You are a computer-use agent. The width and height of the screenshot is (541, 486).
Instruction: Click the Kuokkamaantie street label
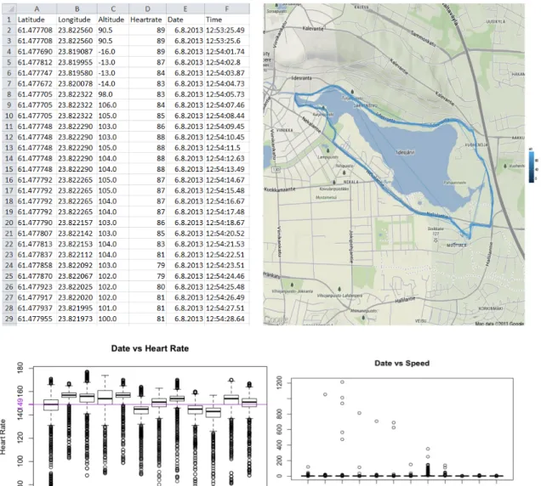click(x=280, y=189)
